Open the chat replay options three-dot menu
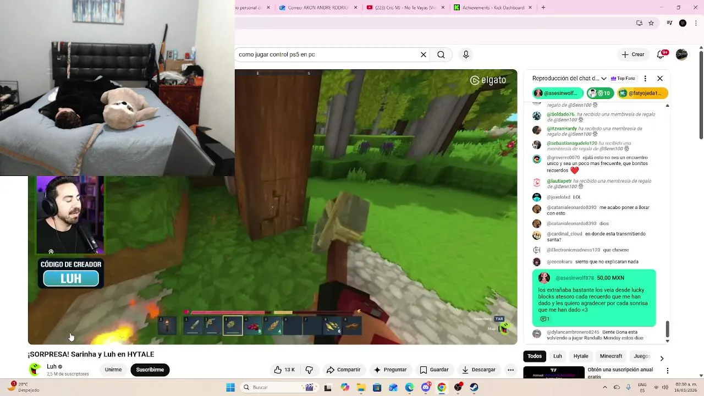 (x=645, y=79)
